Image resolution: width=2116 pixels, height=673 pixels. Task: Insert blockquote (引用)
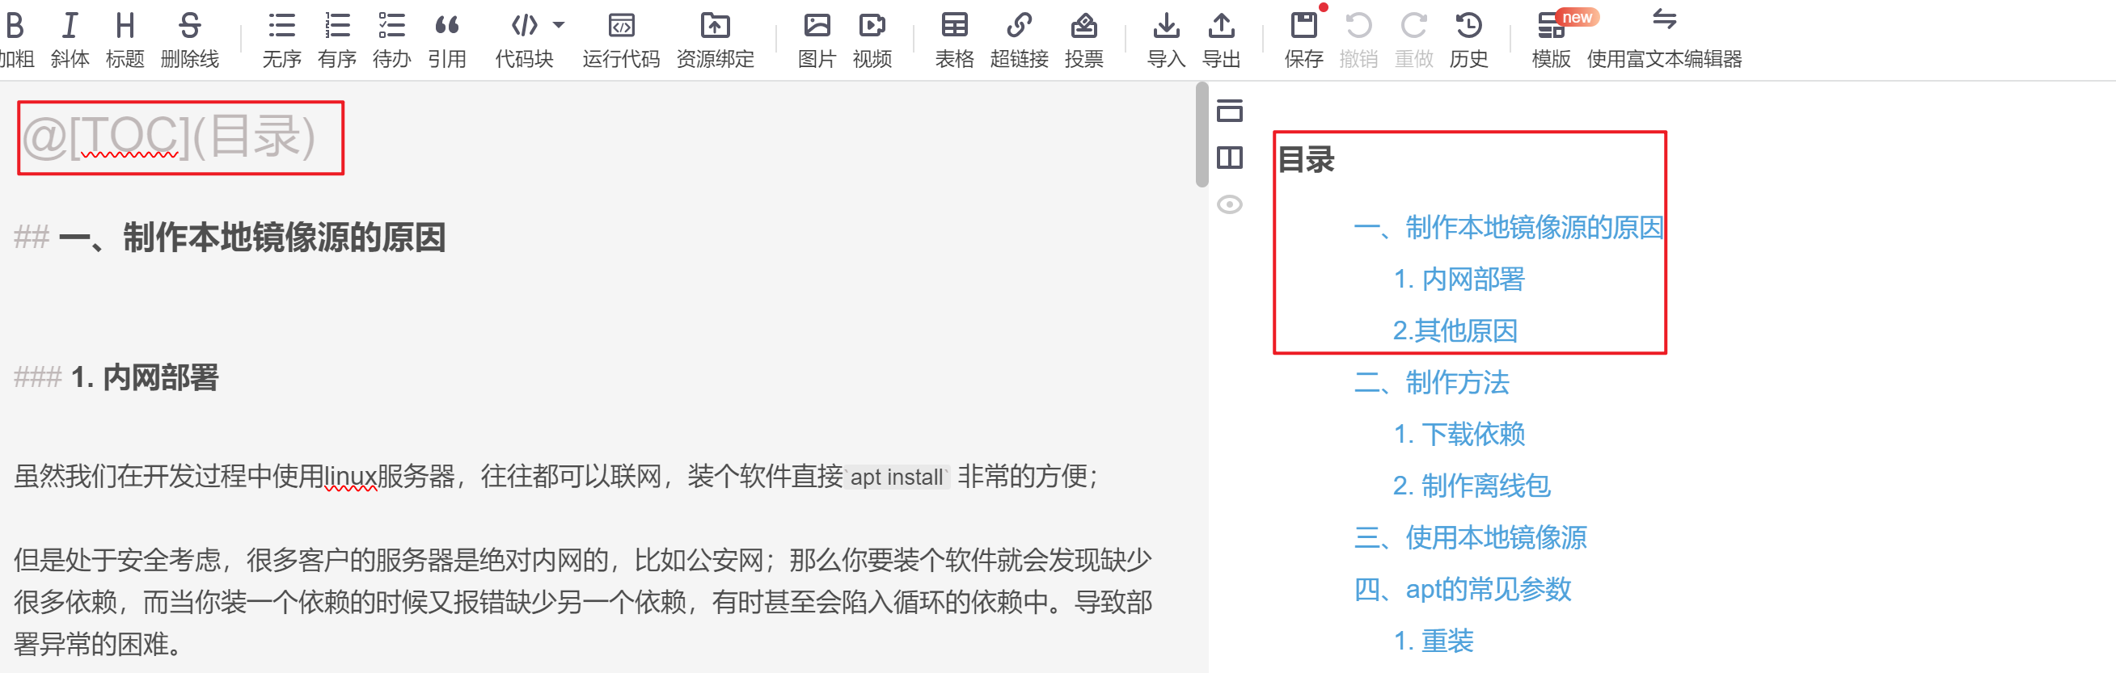click(447, 40)
